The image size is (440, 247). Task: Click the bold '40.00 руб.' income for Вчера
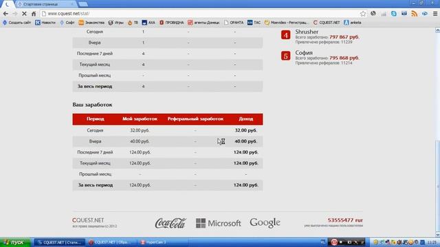click(x=246, y=141)
